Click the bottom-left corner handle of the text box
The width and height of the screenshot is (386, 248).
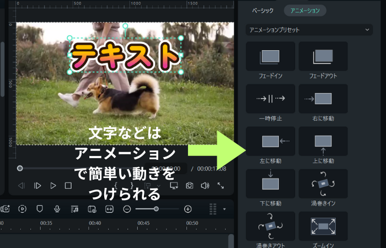(x=69, y=72)
